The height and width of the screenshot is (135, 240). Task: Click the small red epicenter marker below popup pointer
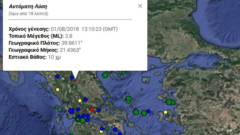click(x=75, y=81)
